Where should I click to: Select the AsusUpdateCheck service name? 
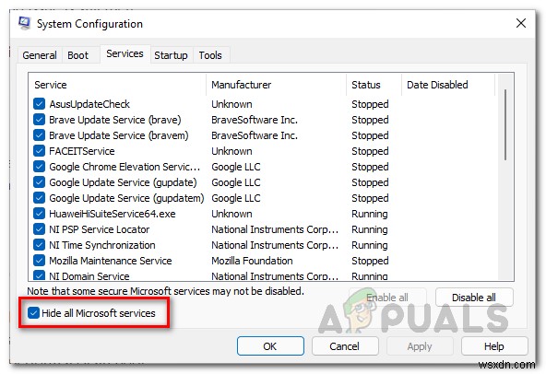89,104
